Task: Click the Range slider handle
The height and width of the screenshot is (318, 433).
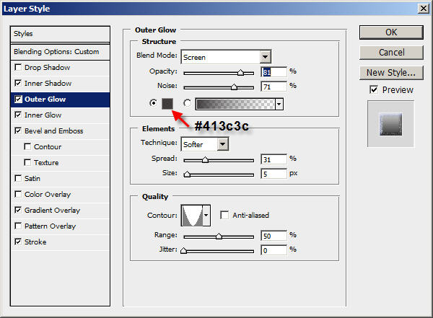Action: pos(219,237)
